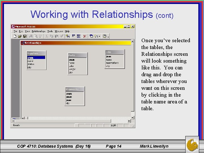
Task: Select name field in Suppliers table
Action: pos(36,61)
